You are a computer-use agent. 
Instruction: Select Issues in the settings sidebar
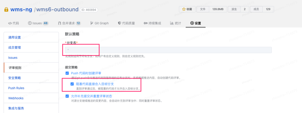(x=31, y=57)
